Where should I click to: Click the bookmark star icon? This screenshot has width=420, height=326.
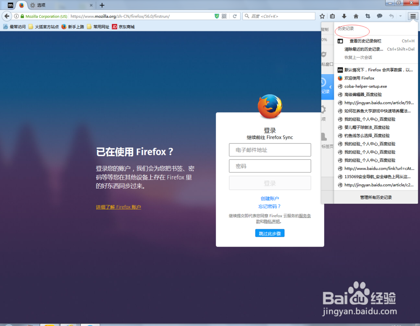tap(322, 16)
